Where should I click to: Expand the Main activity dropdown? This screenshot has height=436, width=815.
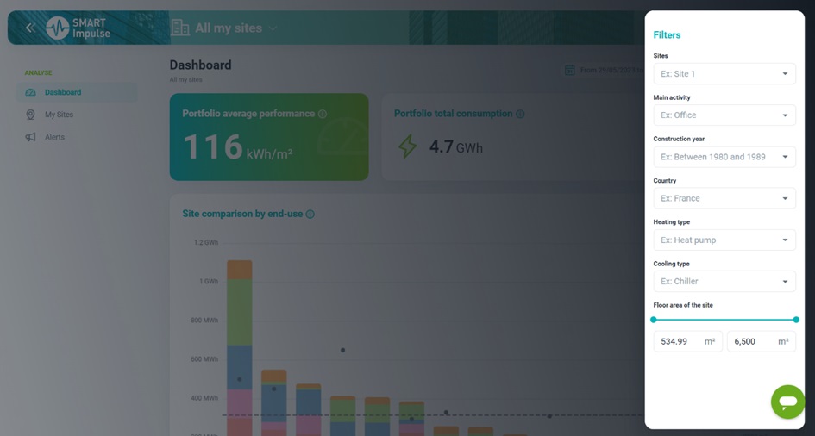[724, 115]
